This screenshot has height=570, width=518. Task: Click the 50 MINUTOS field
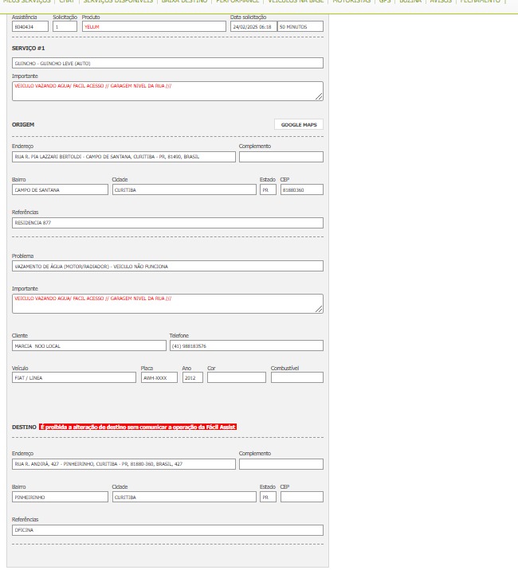(300, 26)
